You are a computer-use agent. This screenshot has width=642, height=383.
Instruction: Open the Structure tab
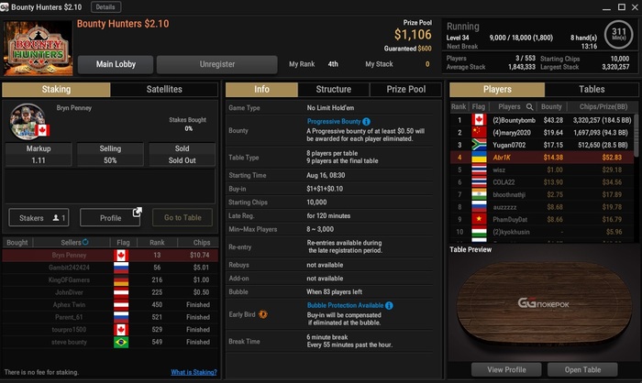click(334, 89)
